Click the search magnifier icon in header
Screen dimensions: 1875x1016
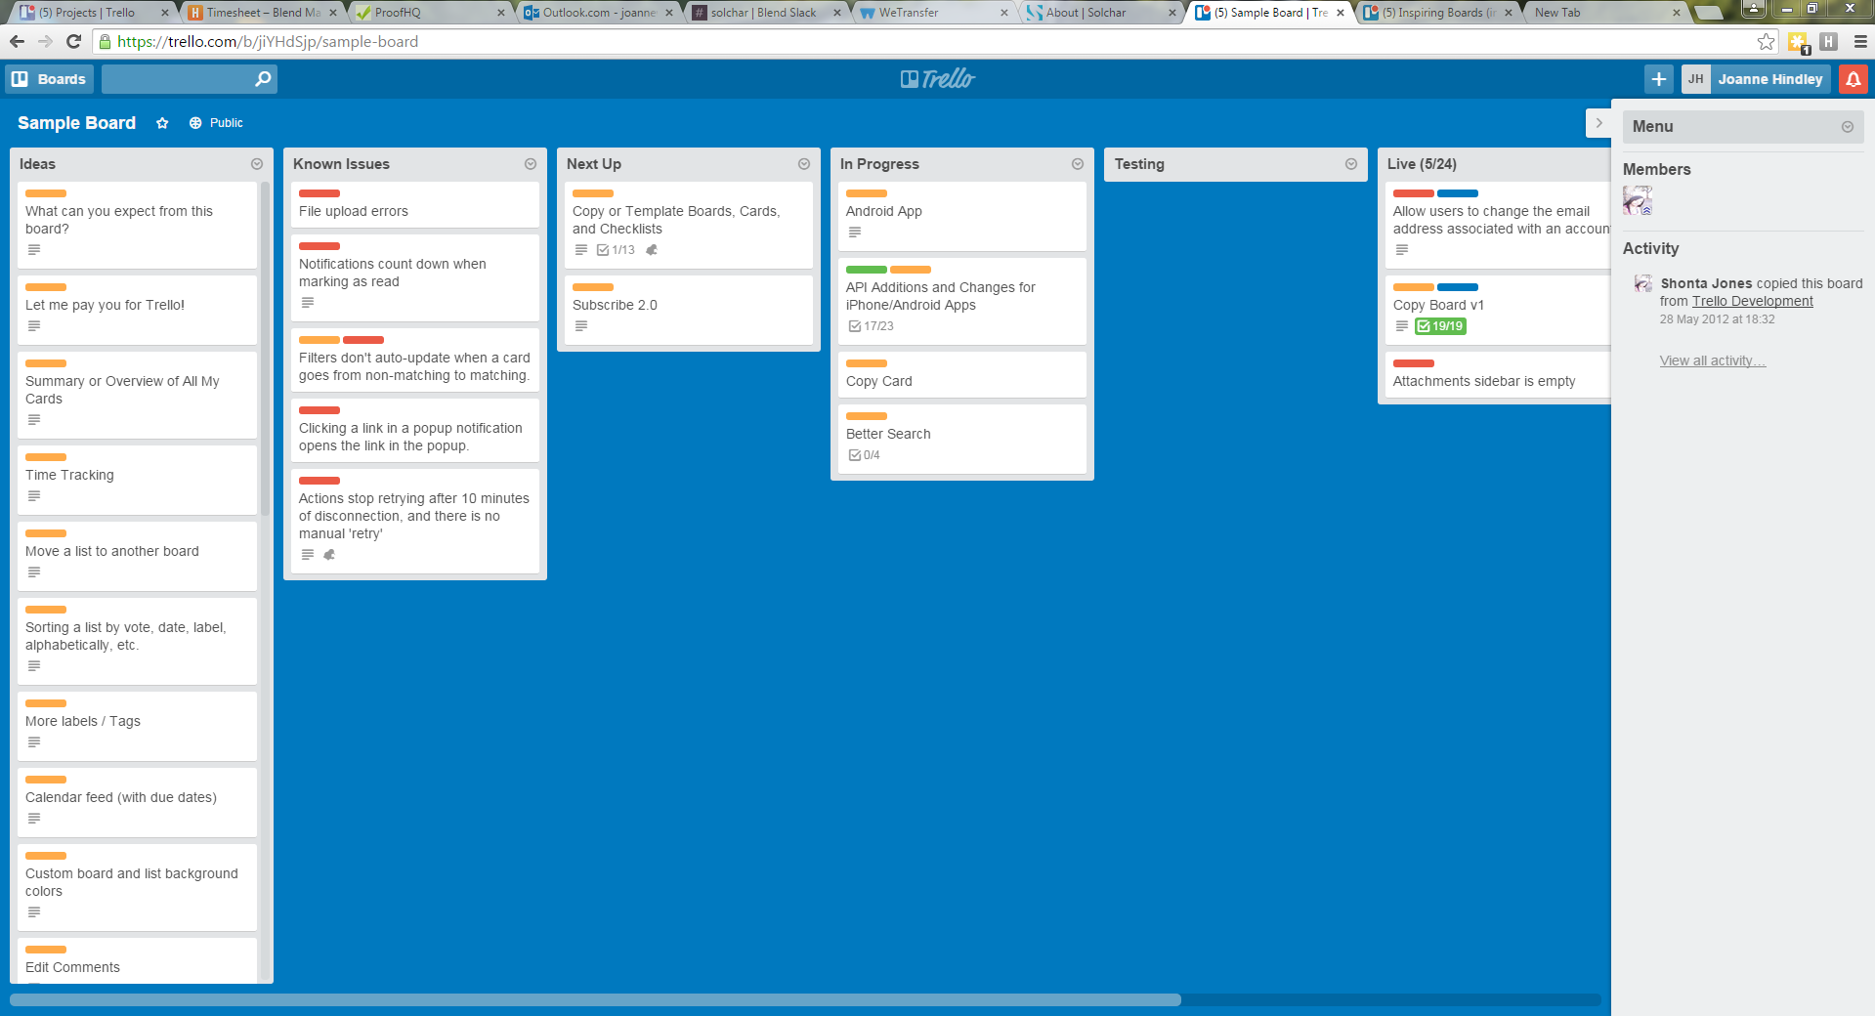[263, 79]
